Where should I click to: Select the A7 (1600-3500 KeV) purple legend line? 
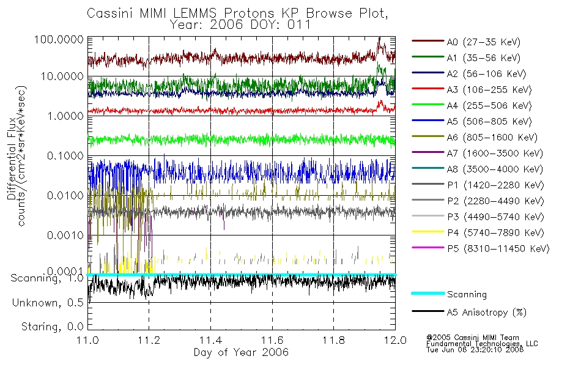428,152
